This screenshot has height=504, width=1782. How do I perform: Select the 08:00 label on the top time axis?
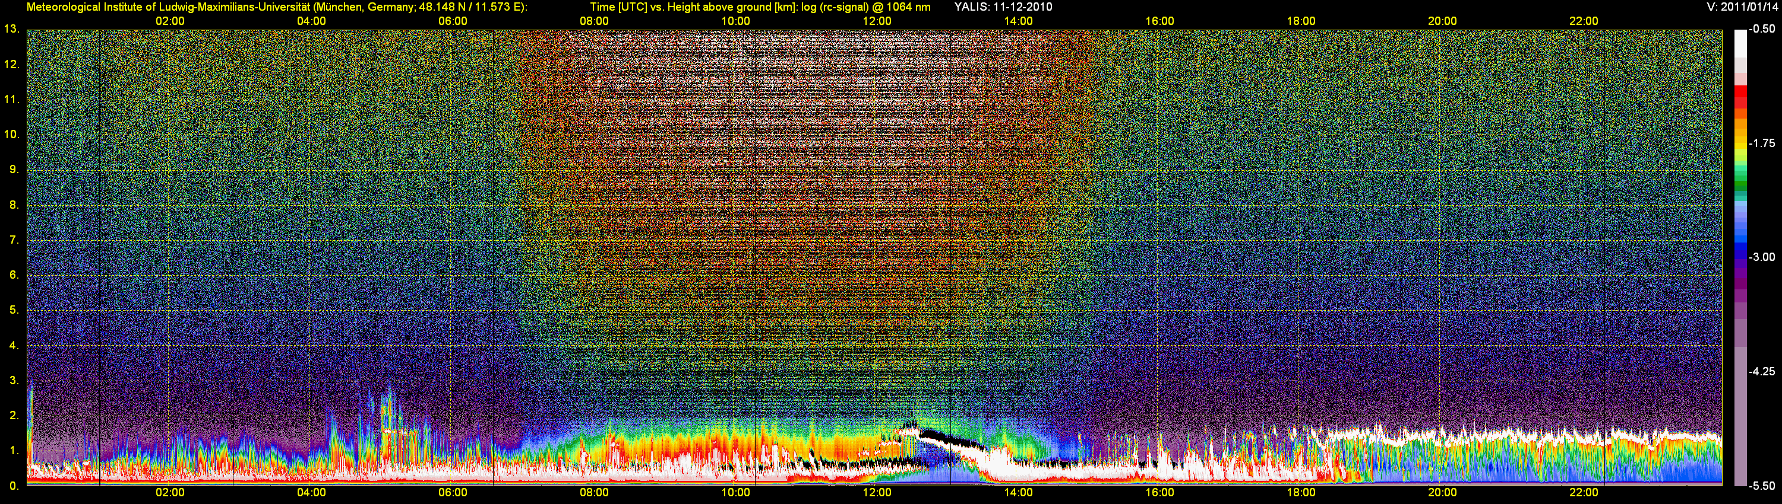(x=594, y=21)
